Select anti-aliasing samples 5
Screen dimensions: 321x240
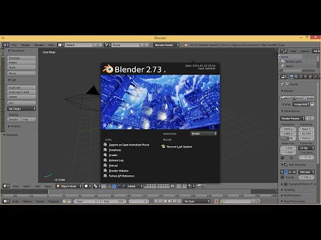pyautogui.click(x=282, y=172)
